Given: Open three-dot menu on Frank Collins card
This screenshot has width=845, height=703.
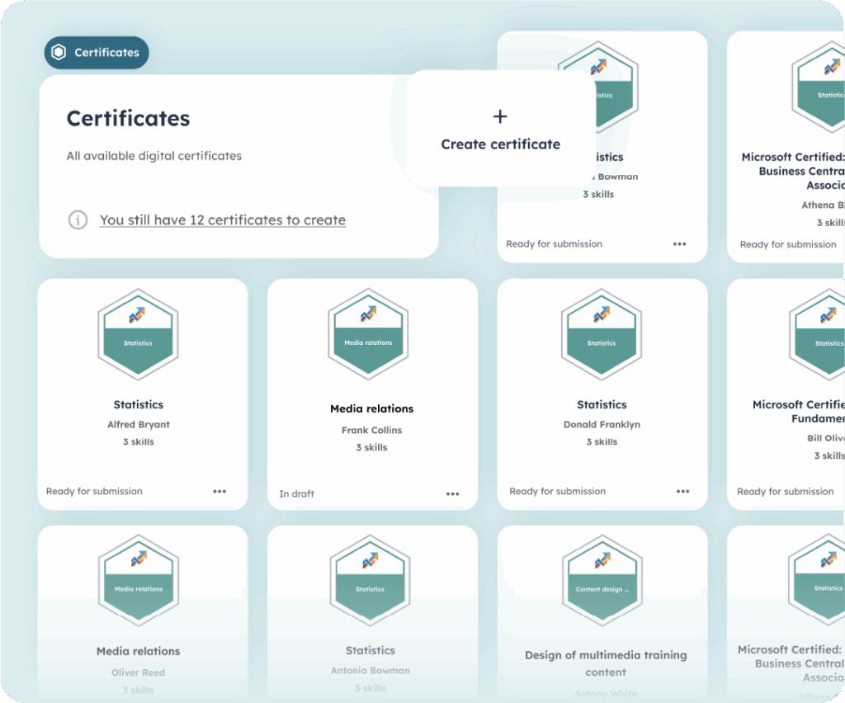Looking at the screenshot, I should click(453, 494).
